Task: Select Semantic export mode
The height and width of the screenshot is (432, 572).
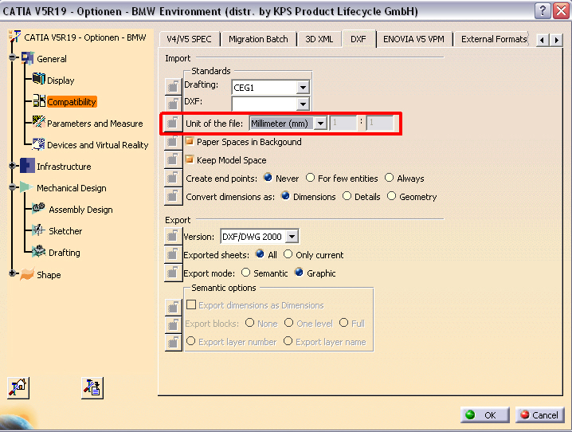Action: pyautogui.click(x=246, y=273)
